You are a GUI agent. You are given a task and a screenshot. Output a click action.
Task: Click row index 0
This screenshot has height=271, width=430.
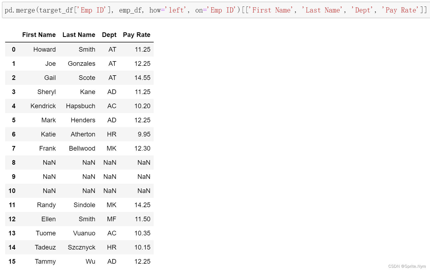(14, 49)
